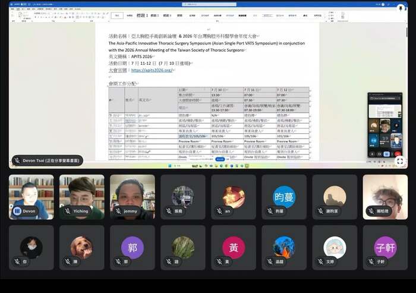Click the muted mic icon on 郭's tile
Viewport: 416px width, 293px height.
pyautogui.click(x=118, y=262)
